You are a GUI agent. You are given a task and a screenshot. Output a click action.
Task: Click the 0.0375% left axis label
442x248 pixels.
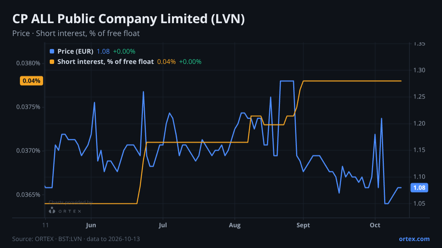(28, 107)
